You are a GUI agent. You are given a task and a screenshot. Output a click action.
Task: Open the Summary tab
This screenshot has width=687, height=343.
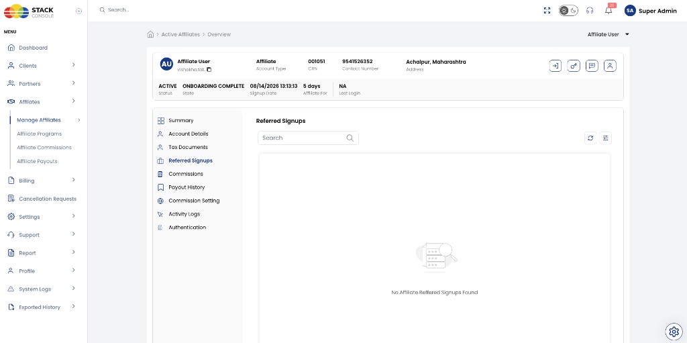(x=181, y=120)
